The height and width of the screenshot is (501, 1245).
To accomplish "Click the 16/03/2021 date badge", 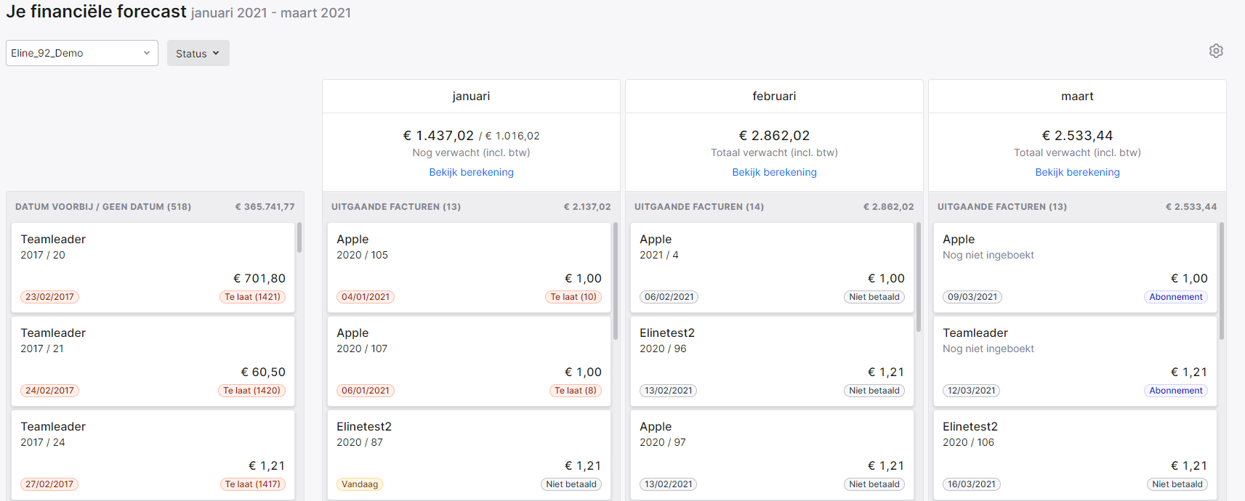I will [x=972, y=484].
